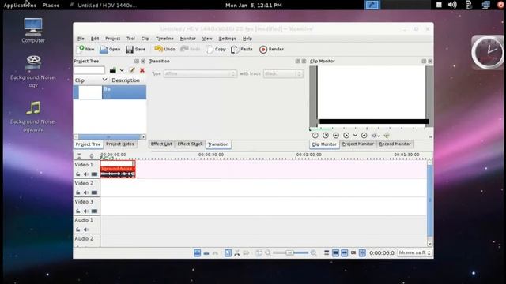Click the Add Clip icon in Project Tree
Viewport: 506px width, 284px height.
pyautogui.click(x=112, y=70)
